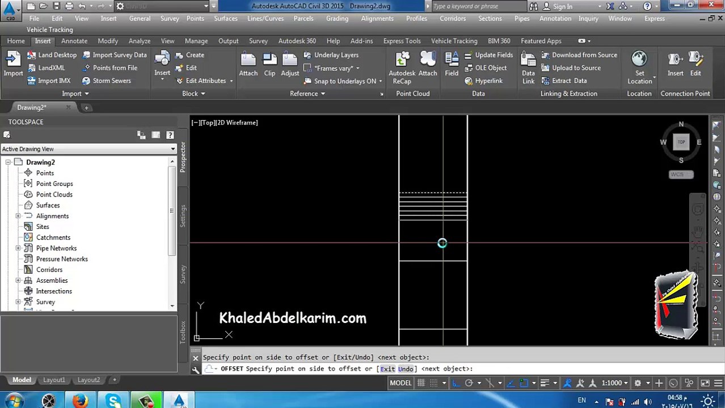Click the Insert block icon

click(x=162, y=64)
